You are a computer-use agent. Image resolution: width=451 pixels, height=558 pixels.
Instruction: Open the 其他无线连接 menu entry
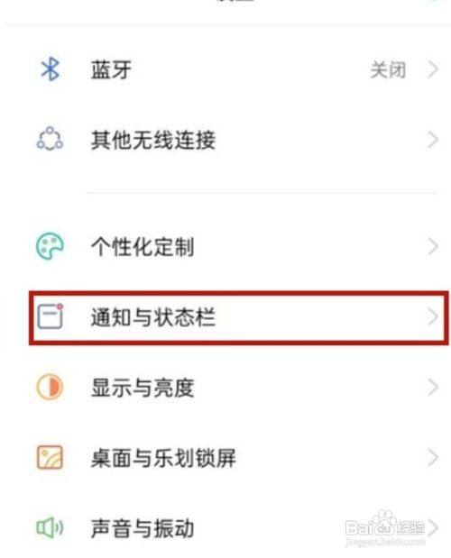tap(153, 140)
